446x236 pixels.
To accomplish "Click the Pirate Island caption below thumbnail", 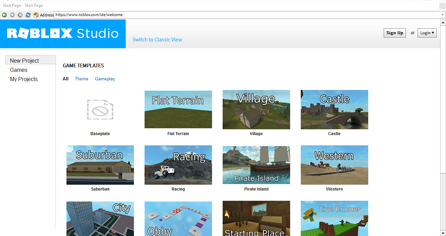I will coord(256,189).
